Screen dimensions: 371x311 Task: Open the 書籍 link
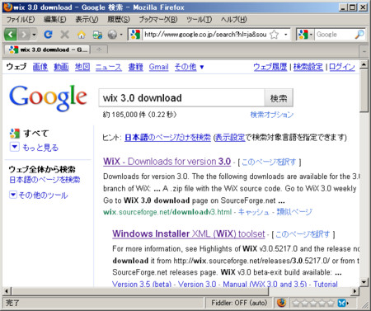click(x=135, y=67)
